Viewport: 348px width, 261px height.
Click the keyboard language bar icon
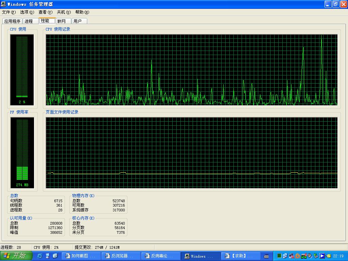(x=267, y=256)
